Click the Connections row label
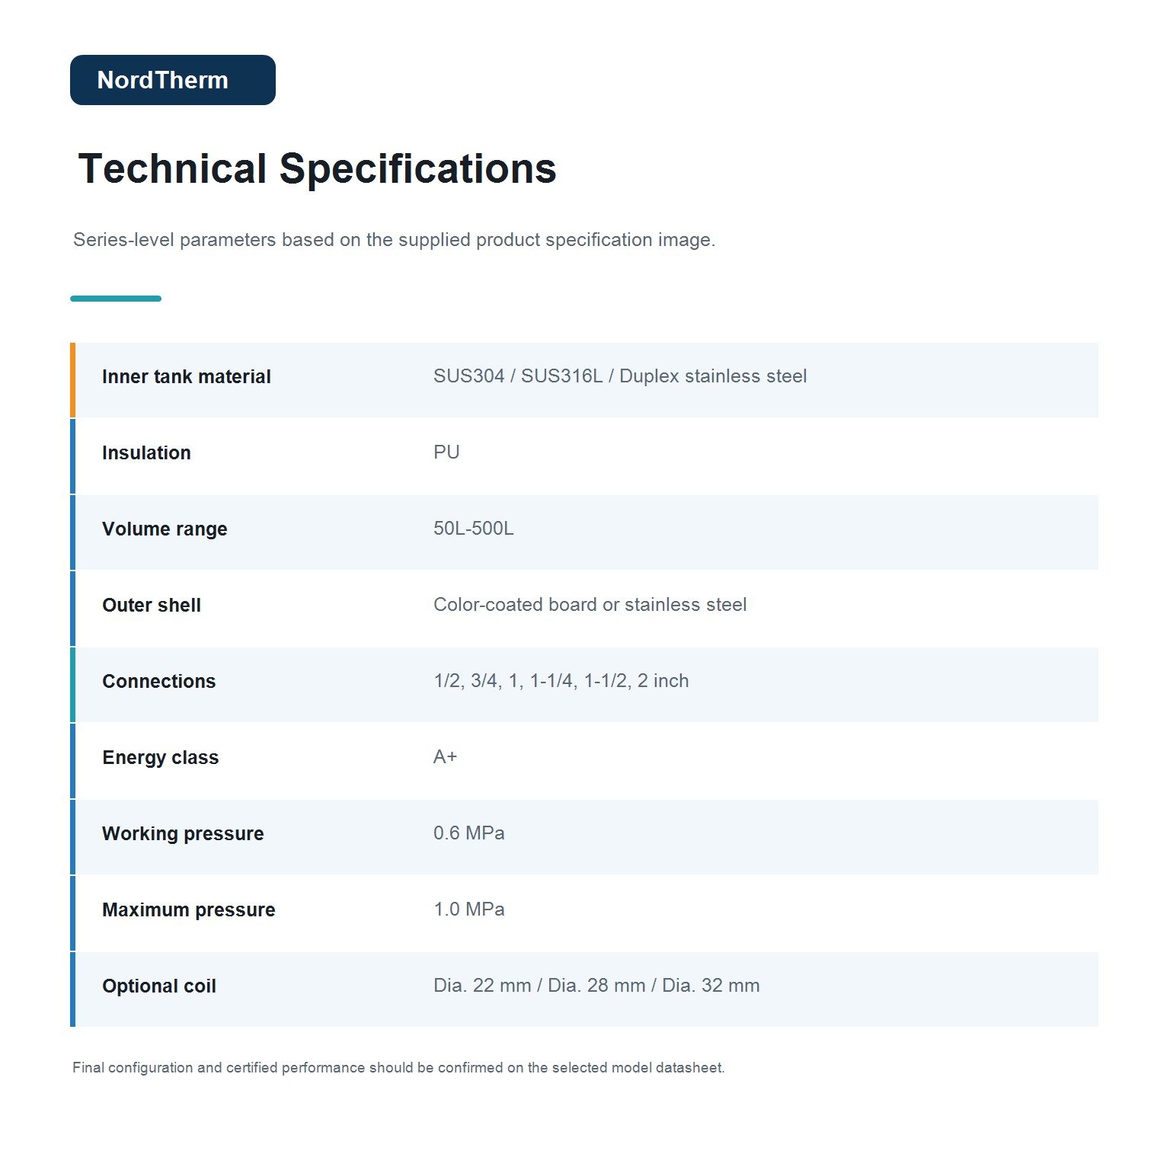Screen dimensions: 1170x1170 159,681
